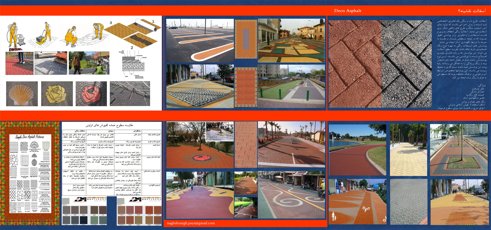The image size is (491, 230).
Task: Open the Sample Deco Asphalt Patterns chart
Action: [30, 174]
